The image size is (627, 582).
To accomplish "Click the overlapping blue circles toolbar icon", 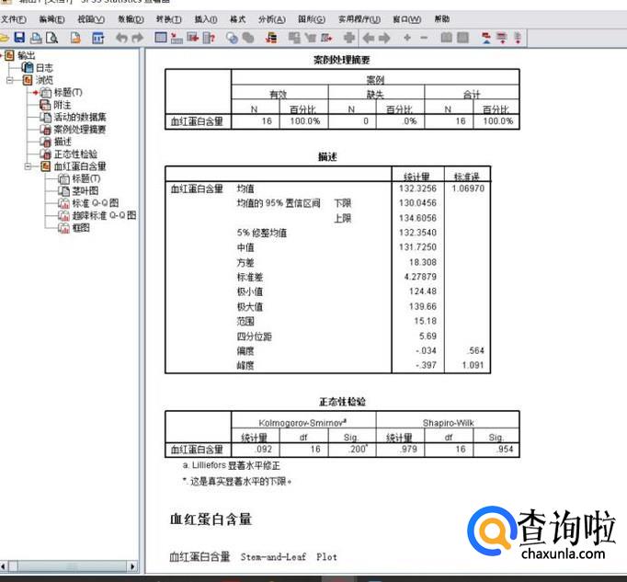I will tap(232, 38).
